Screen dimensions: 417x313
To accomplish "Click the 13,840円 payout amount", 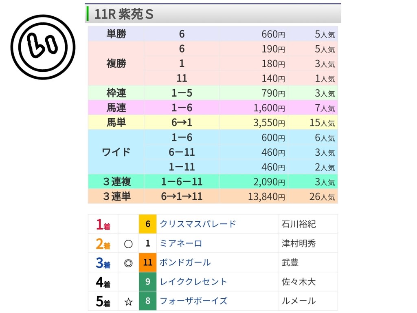I will point(267,197).
